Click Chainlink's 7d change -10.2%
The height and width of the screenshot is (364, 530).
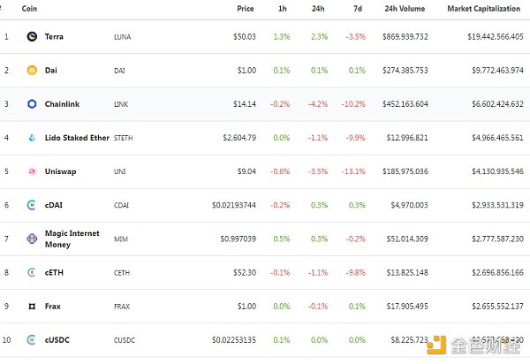point(353,103)
